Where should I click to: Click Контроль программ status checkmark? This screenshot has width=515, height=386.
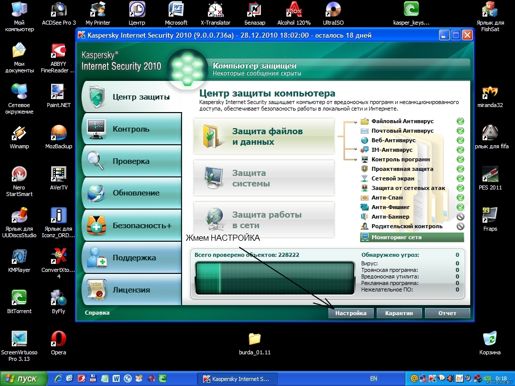[x=461, y=159]
